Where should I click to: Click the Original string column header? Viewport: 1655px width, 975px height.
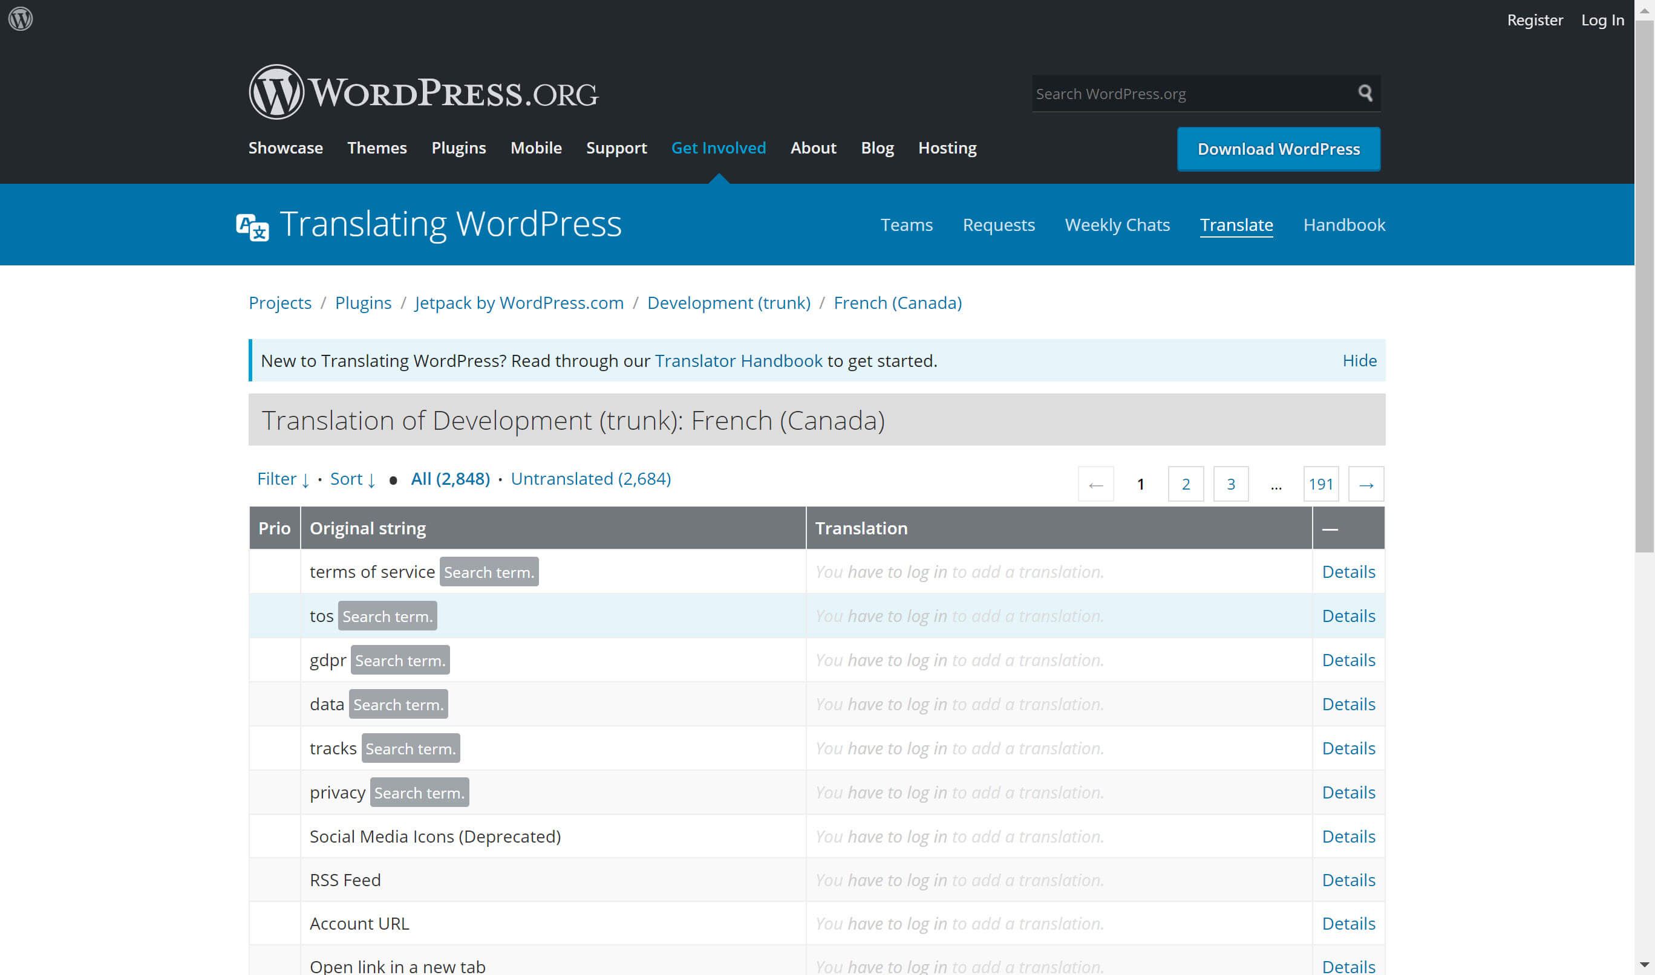pos(553,528)
